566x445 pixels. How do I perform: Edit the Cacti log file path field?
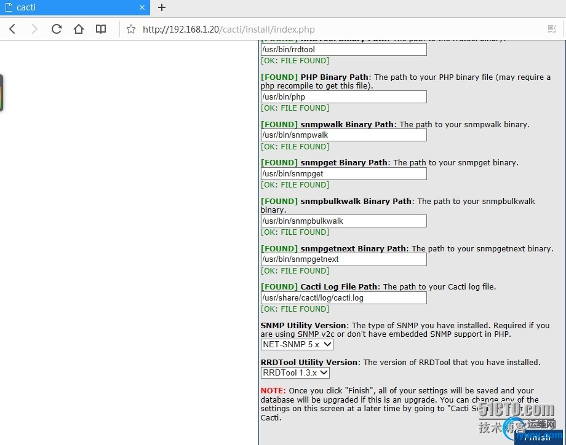pyautogui.click(x=344, y=298)
